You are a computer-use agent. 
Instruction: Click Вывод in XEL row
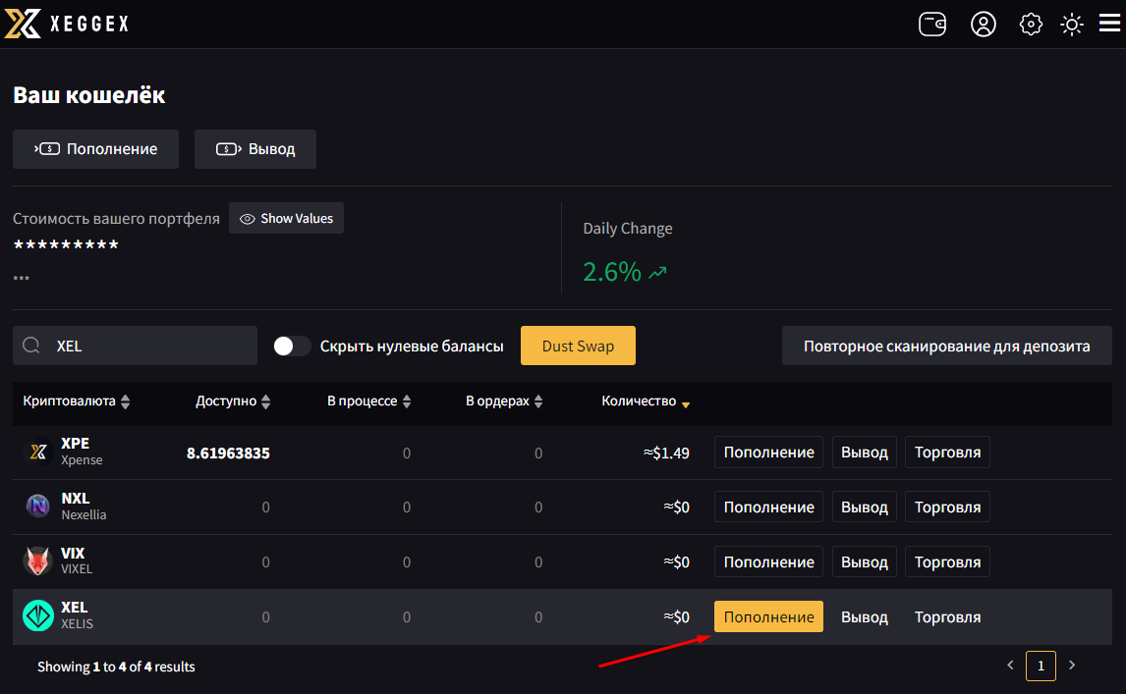coord(865,616)
